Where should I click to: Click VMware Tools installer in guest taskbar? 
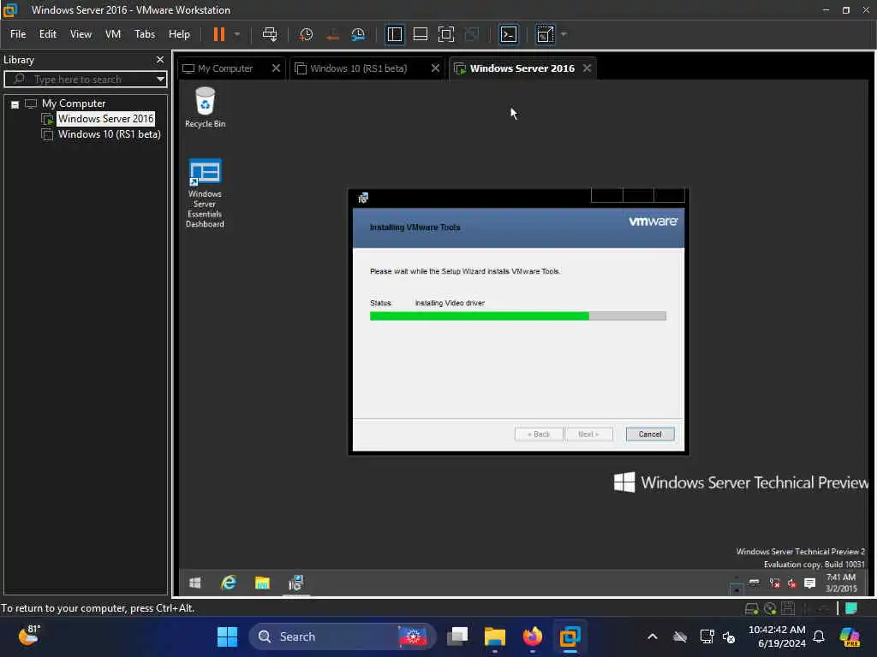(295, 583)
